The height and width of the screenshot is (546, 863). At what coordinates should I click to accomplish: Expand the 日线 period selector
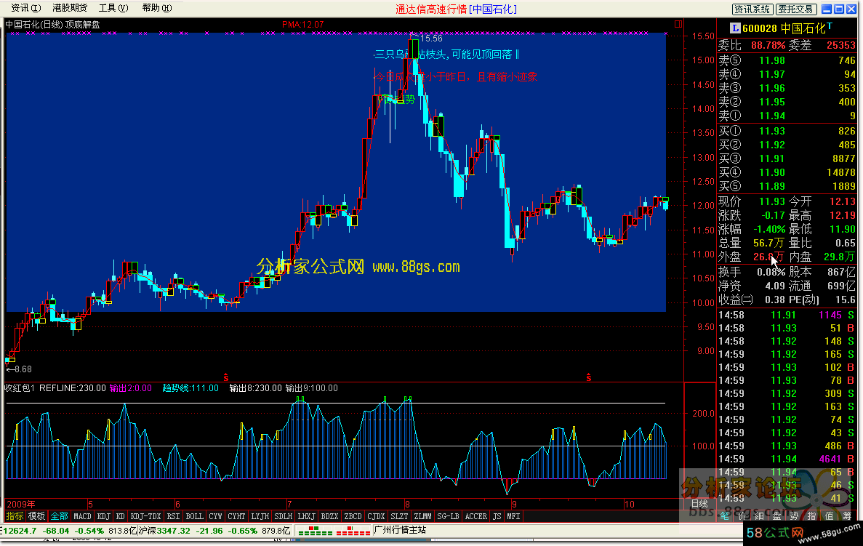coord(699,504)
